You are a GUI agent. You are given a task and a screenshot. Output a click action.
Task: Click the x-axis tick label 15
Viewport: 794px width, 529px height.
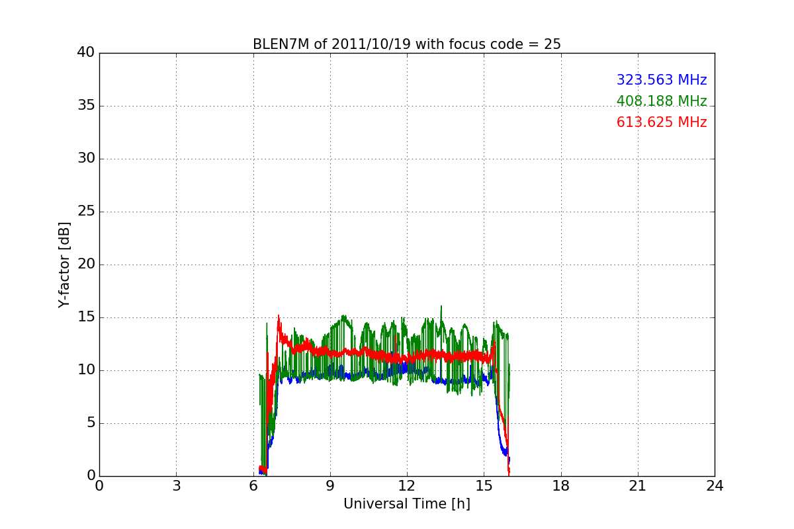tap(484, 486)
